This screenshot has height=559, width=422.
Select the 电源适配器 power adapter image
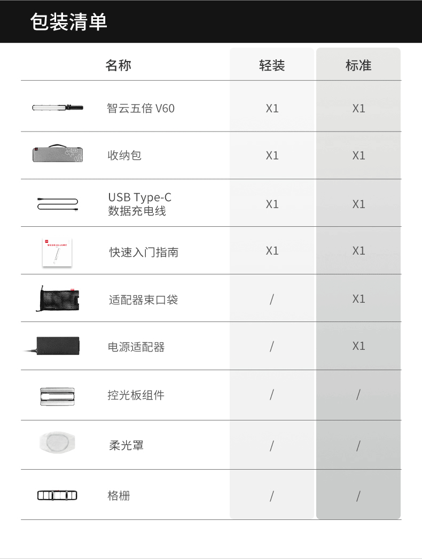pos(52,346)
